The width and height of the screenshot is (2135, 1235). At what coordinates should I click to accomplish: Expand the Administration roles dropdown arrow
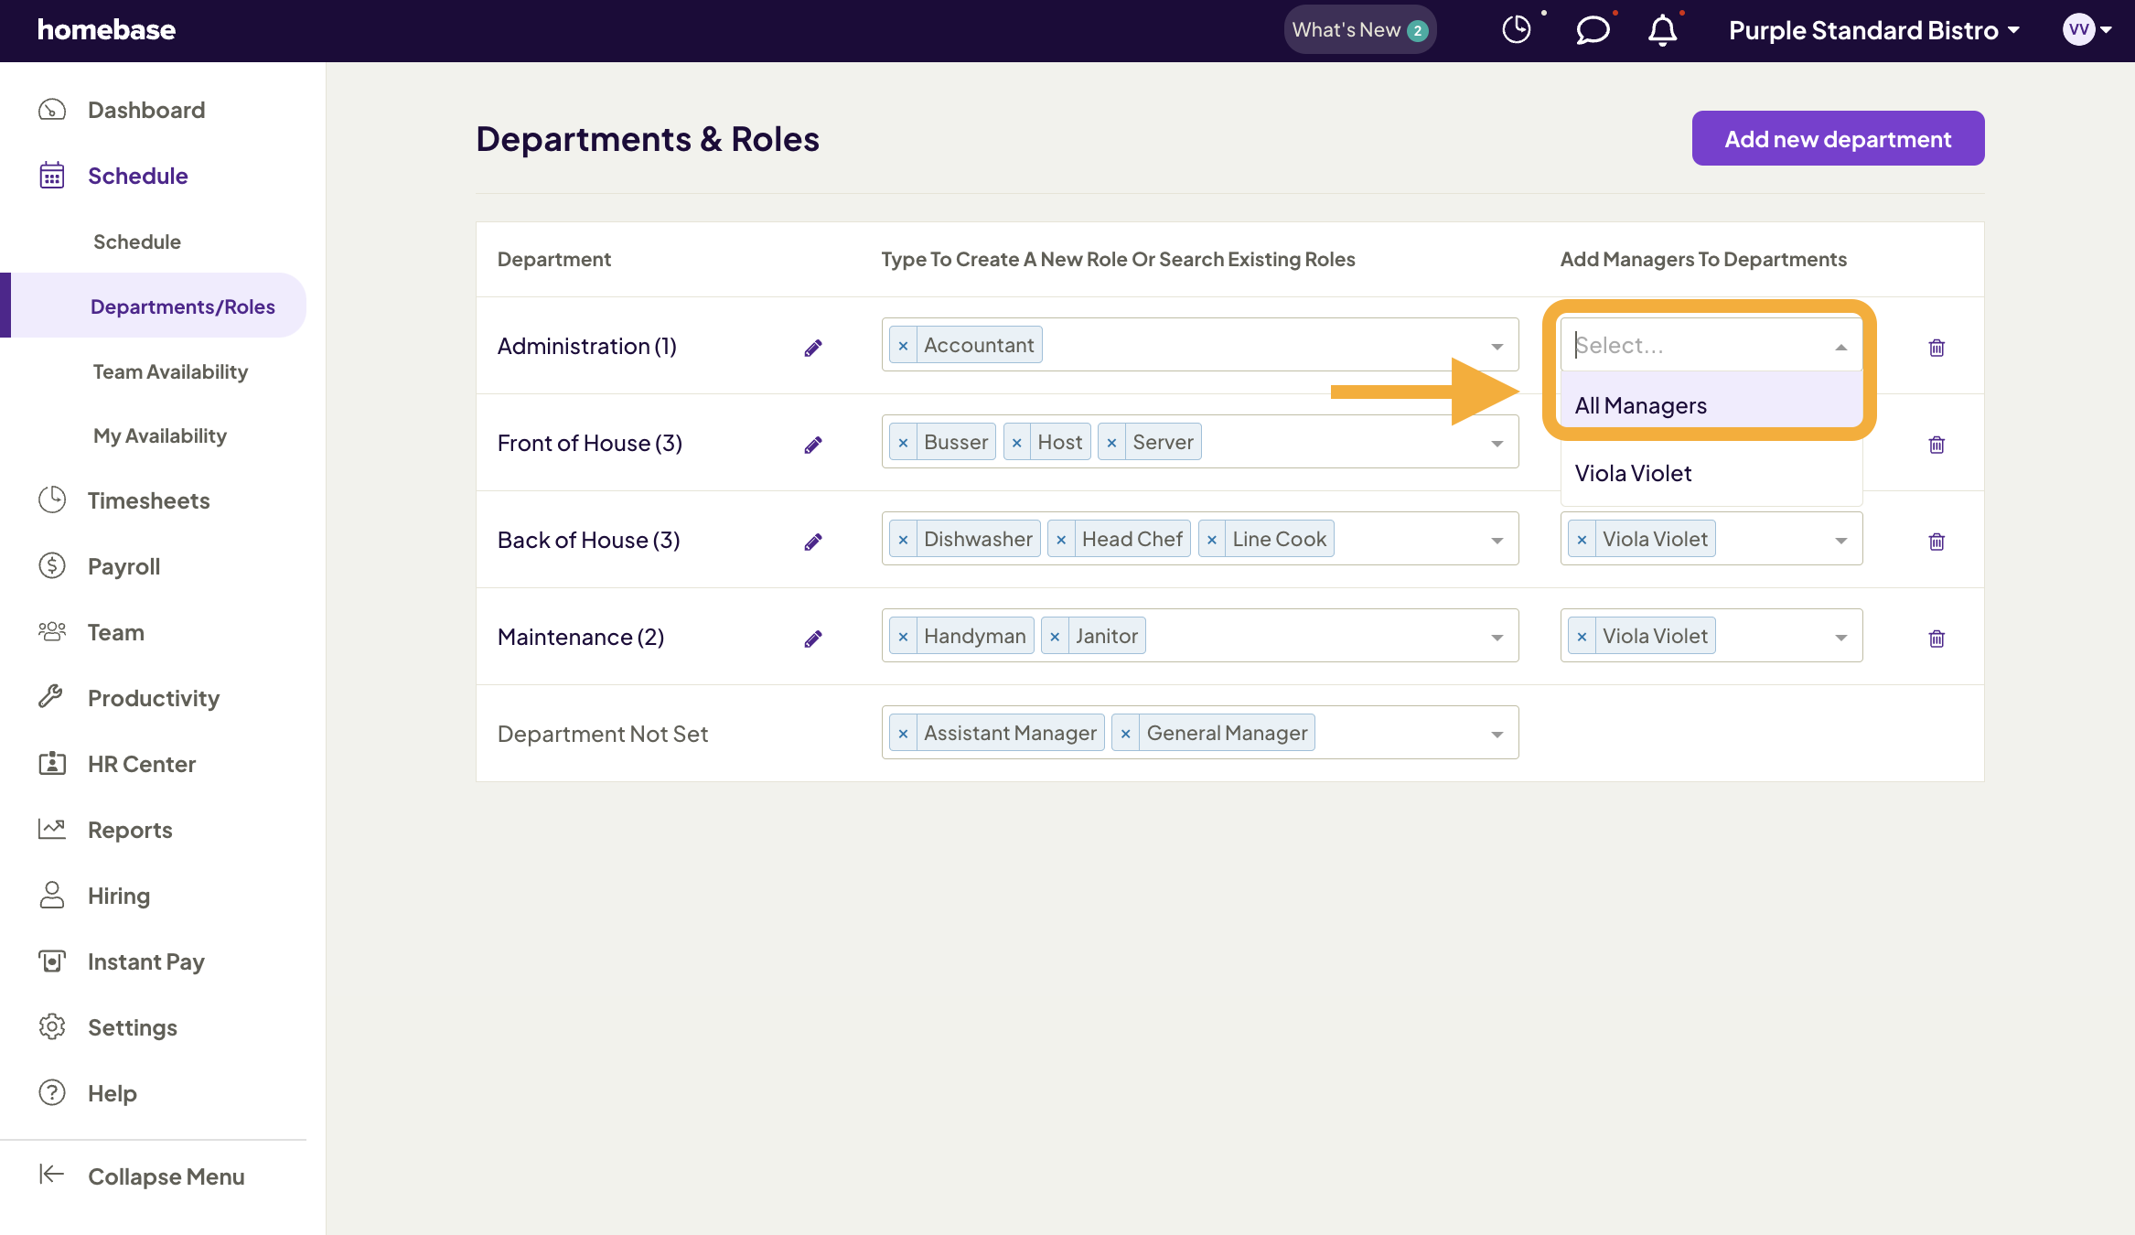1497,347
